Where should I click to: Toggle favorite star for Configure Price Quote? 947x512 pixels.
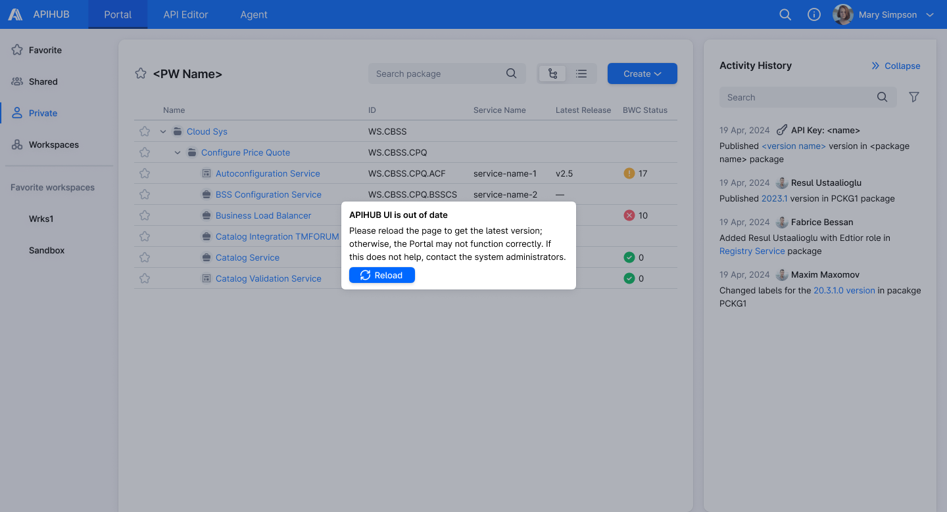(145, 152)
